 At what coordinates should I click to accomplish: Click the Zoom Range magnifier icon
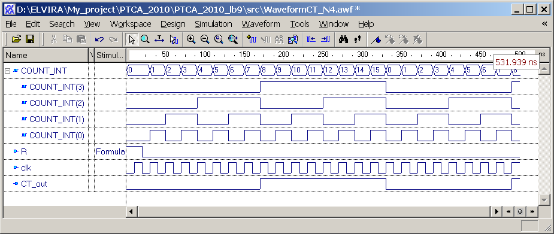pos(233,39)
